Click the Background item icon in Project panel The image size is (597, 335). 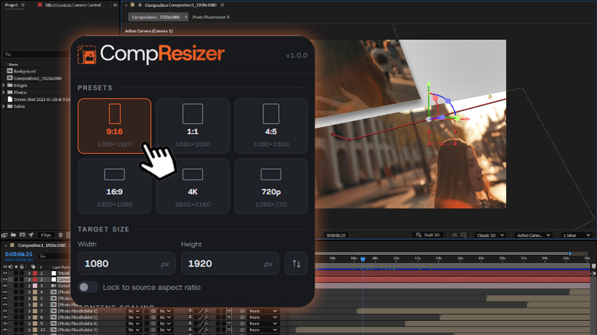10,71
